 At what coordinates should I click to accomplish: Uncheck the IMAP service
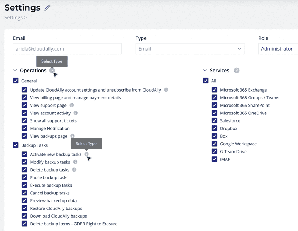pyautogui.click(x=215, y=159)
